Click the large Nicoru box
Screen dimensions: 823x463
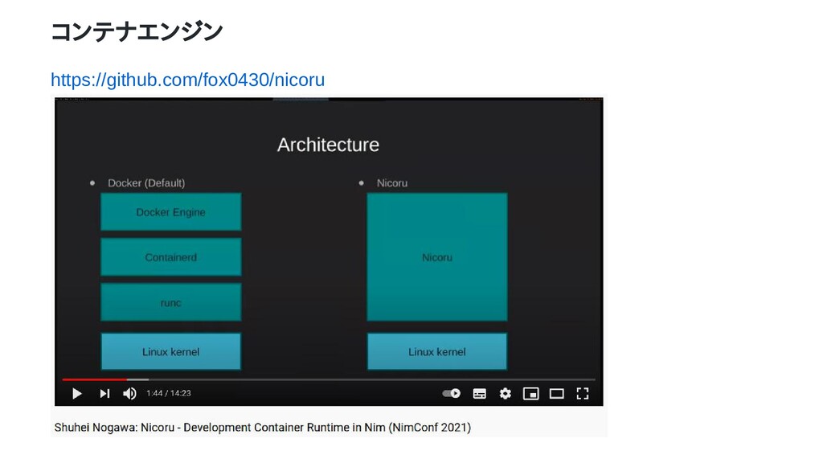click(437, 257)
